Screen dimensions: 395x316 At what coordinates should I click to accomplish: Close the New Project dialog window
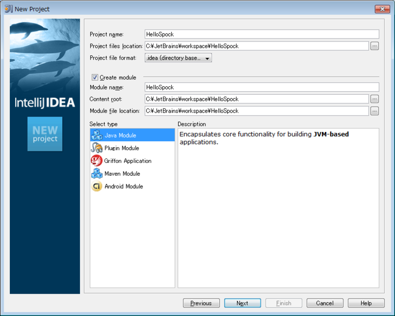(x=382, y=9)
